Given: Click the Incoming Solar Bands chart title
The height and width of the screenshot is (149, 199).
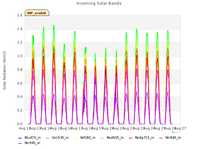Looking at the screenshot, I should [x=99, y=3].
